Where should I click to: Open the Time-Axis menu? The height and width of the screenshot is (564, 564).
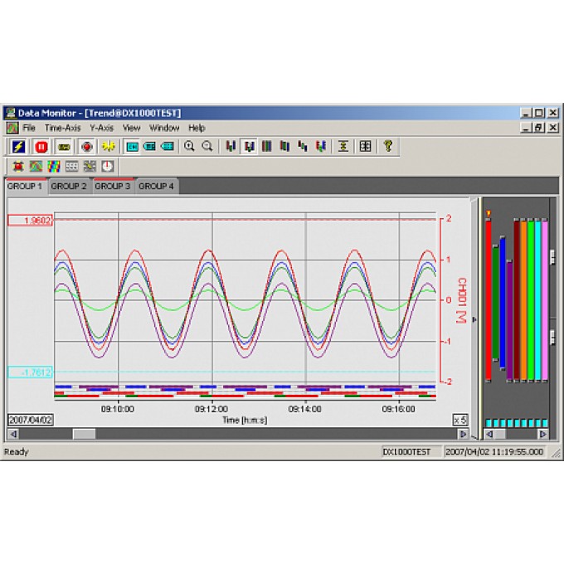click(63, 128)
